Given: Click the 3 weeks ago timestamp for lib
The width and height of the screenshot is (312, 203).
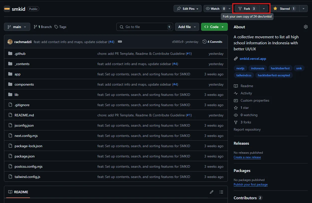Looking at the screenshot, I should coord(214,95).
